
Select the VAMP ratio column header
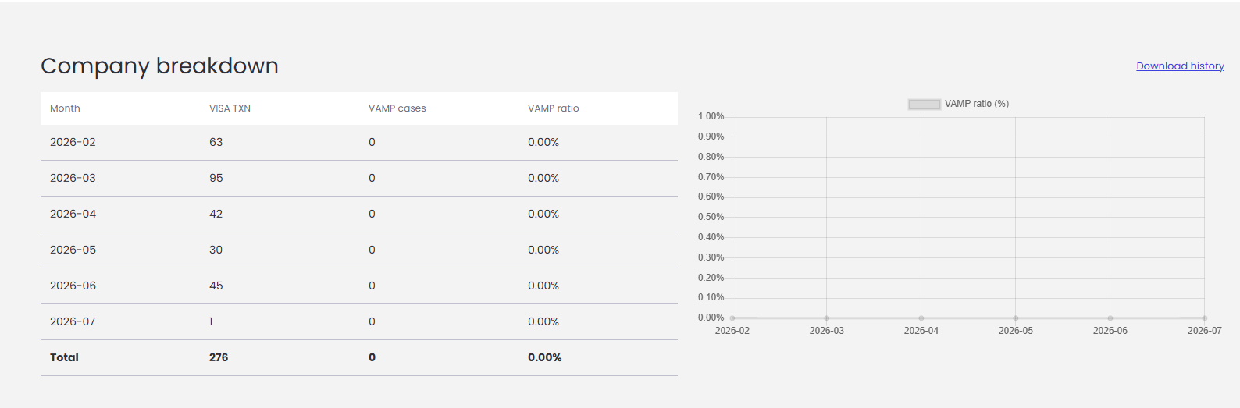(554, 108)
